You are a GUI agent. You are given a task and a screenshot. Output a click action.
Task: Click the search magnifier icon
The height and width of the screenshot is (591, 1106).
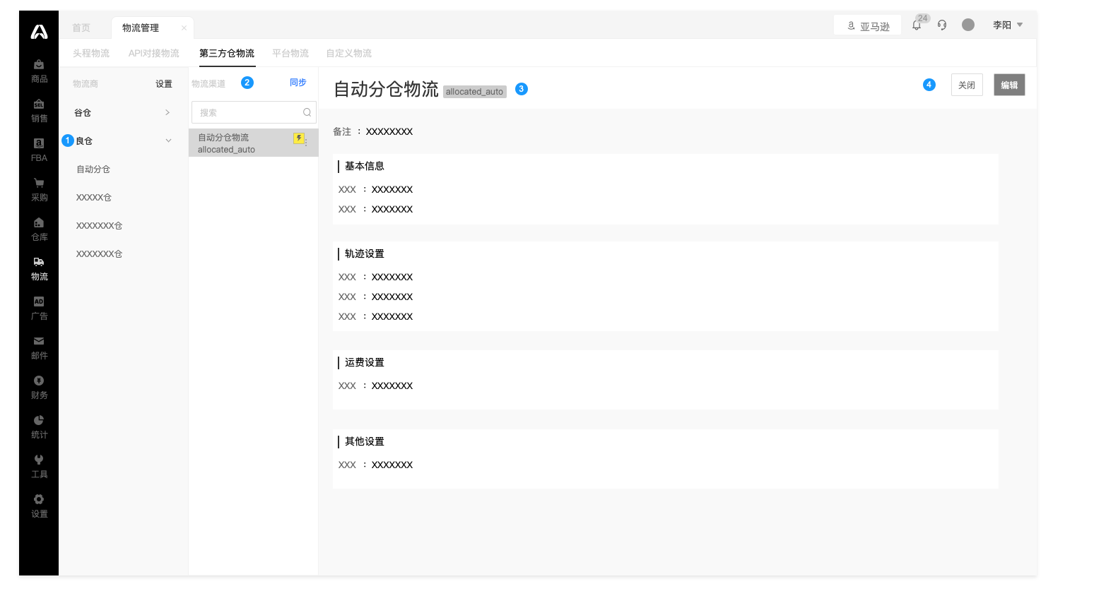307,112
